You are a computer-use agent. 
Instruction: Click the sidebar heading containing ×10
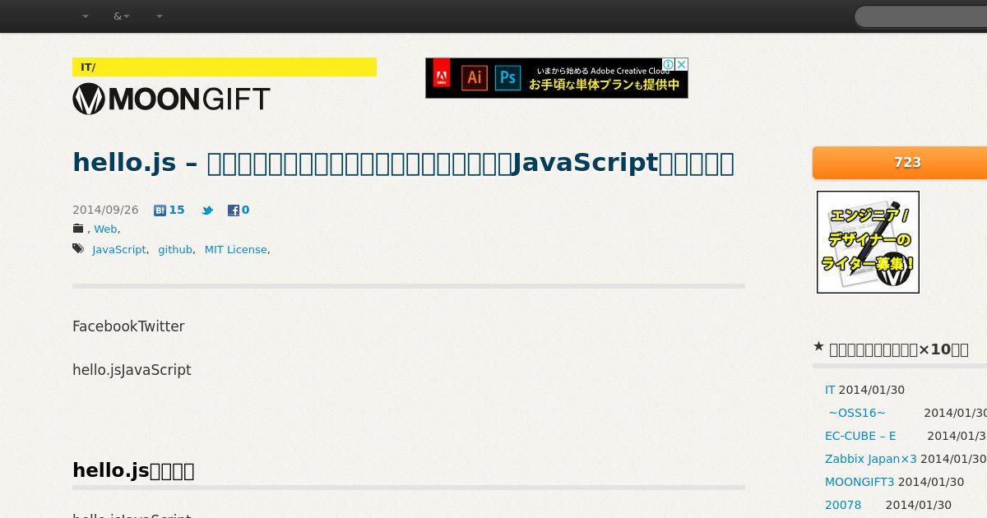pyautogui.click(x=899, y=349)
